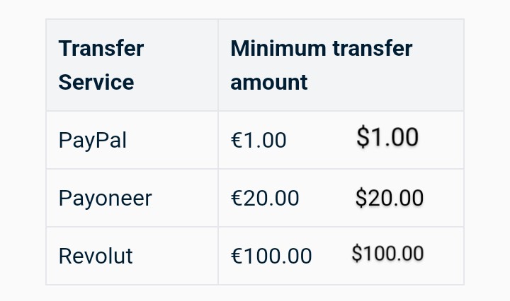Select the PayPal service cell
Image resolution: width=510 pixels, height=301 pixels.
click(132, 140)
